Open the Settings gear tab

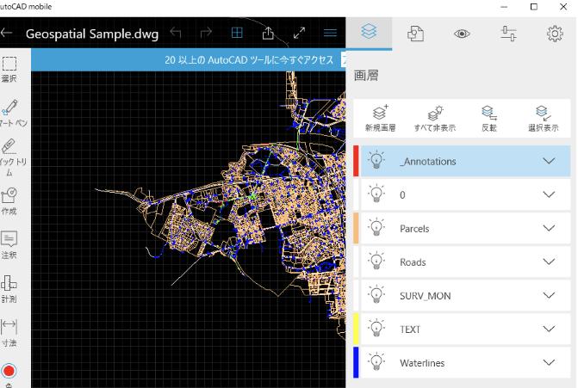point(555,34)
